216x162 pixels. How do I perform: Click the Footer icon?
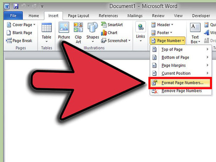153,33
